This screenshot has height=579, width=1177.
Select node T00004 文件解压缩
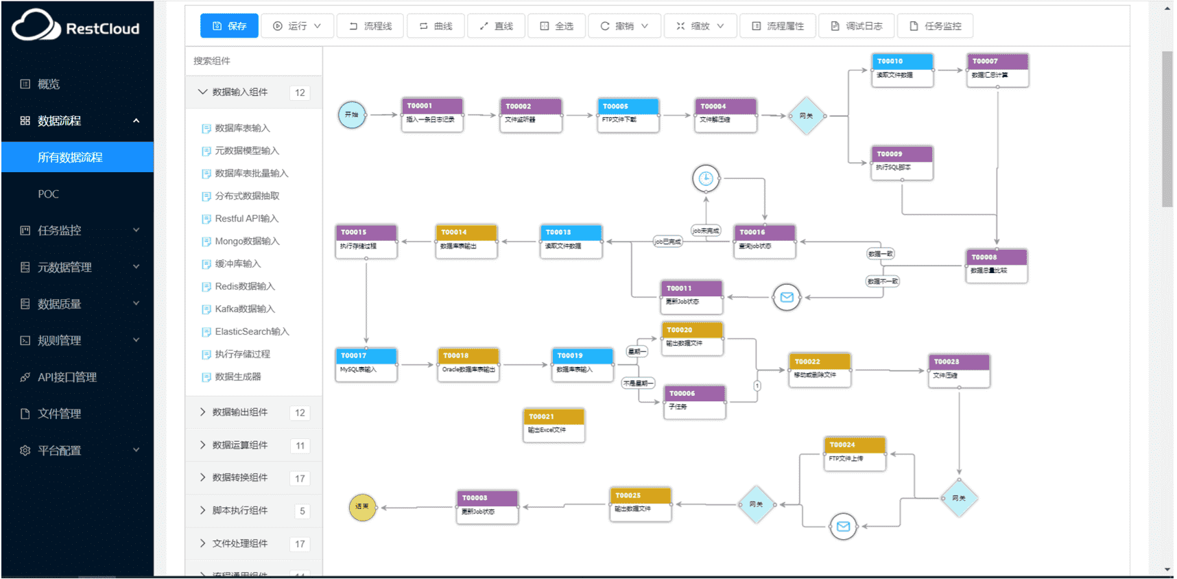coord(726,115)
